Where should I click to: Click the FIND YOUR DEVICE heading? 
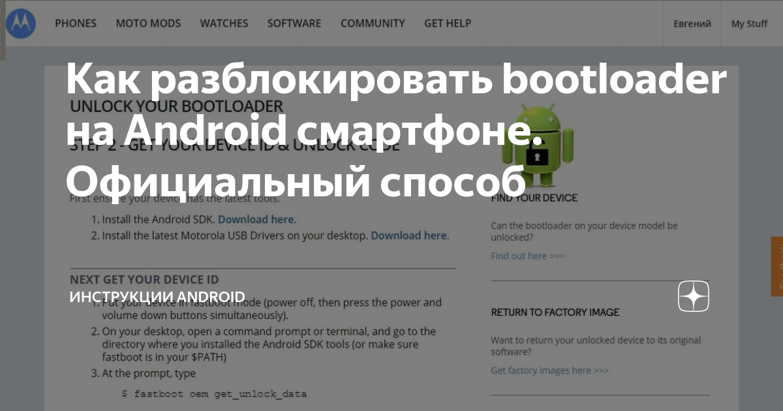tap(534, 198)
